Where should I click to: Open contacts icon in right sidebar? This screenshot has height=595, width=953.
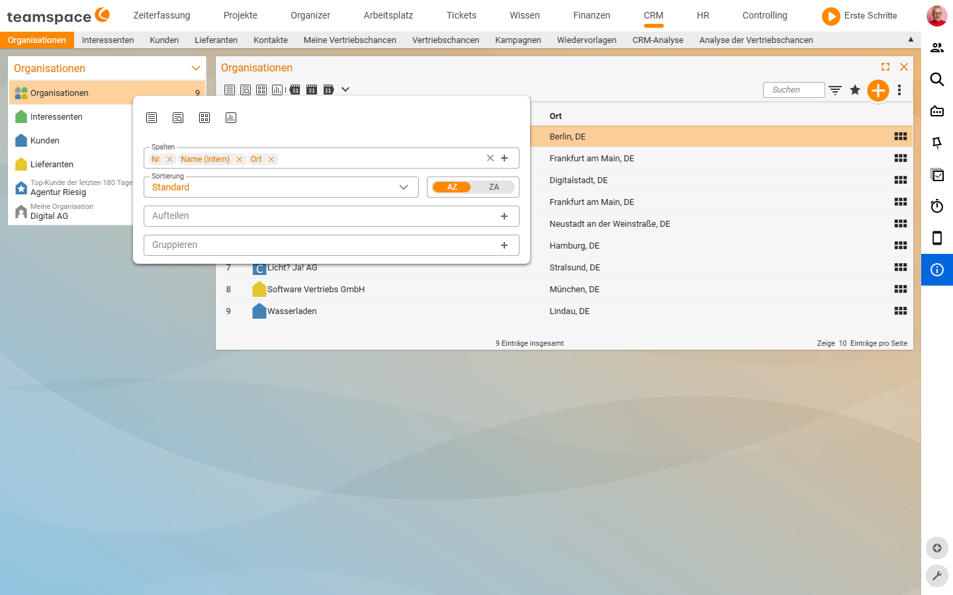pos(937,48)
